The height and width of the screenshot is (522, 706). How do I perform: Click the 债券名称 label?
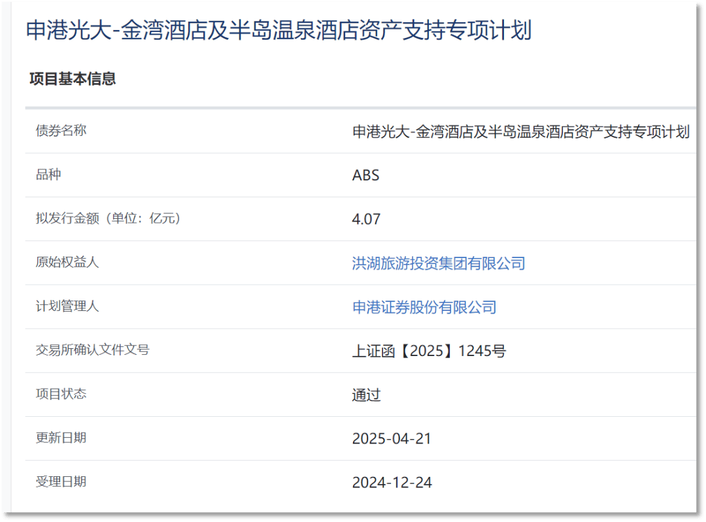tap(61, 131)
